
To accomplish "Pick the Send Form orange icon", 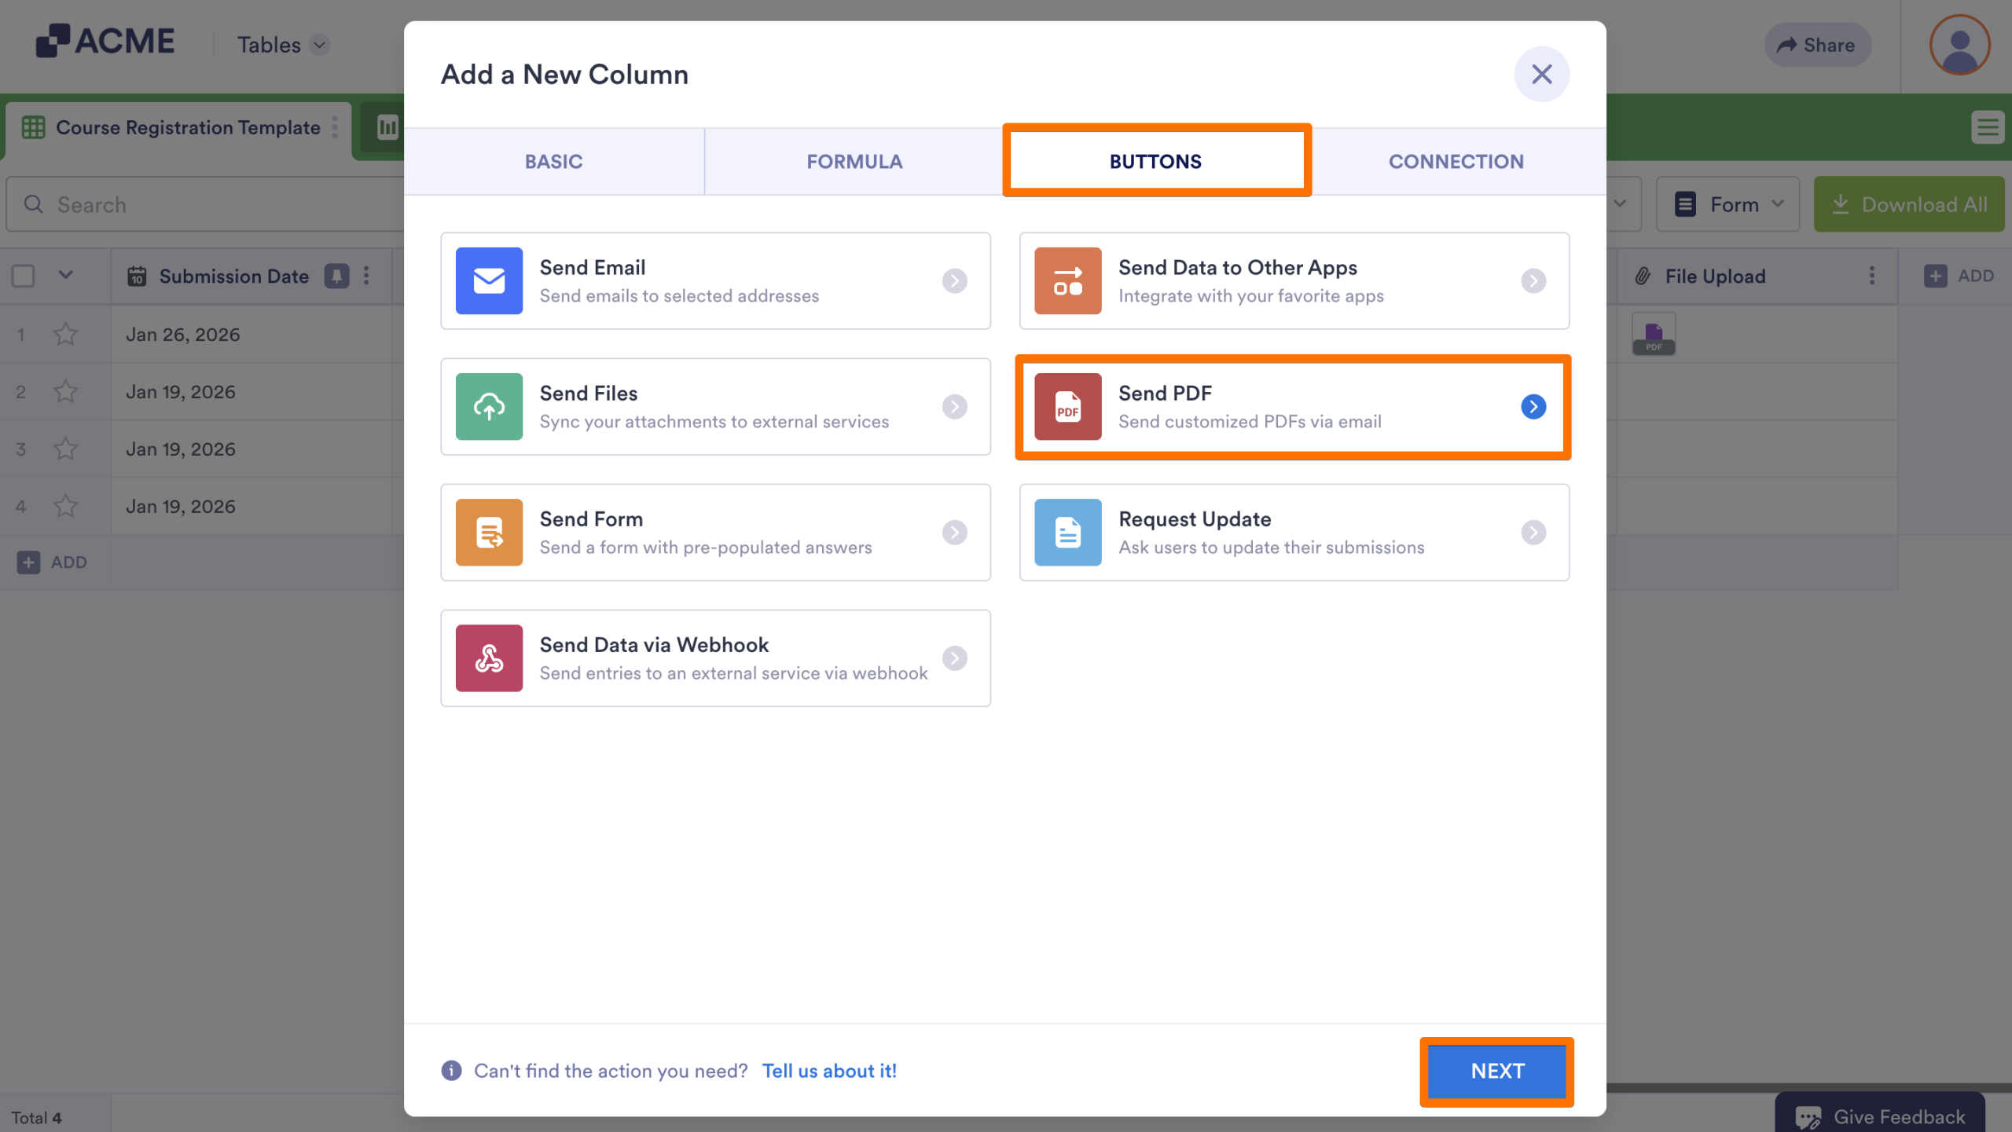I will (489, 532).
